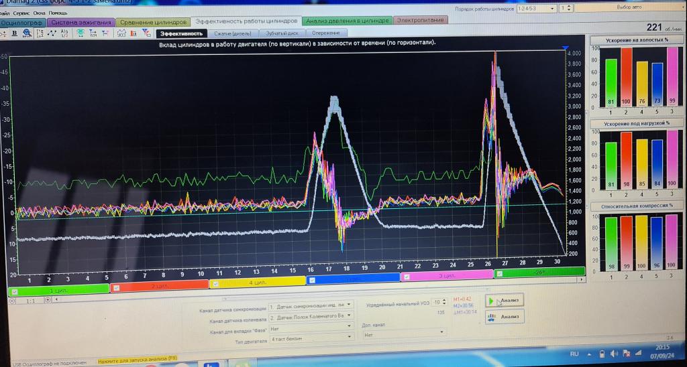Click network signal icon in system tray
Screen dimensions: 687x367
pos(639,353)
